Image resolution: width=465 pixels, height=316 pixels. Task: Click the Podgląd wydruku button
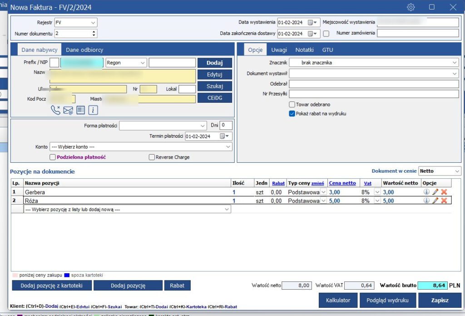point(387,300)
